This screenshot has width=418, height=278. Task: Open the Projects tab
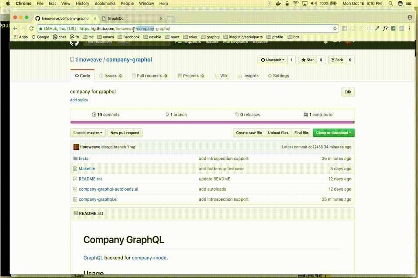coord(191,76)
